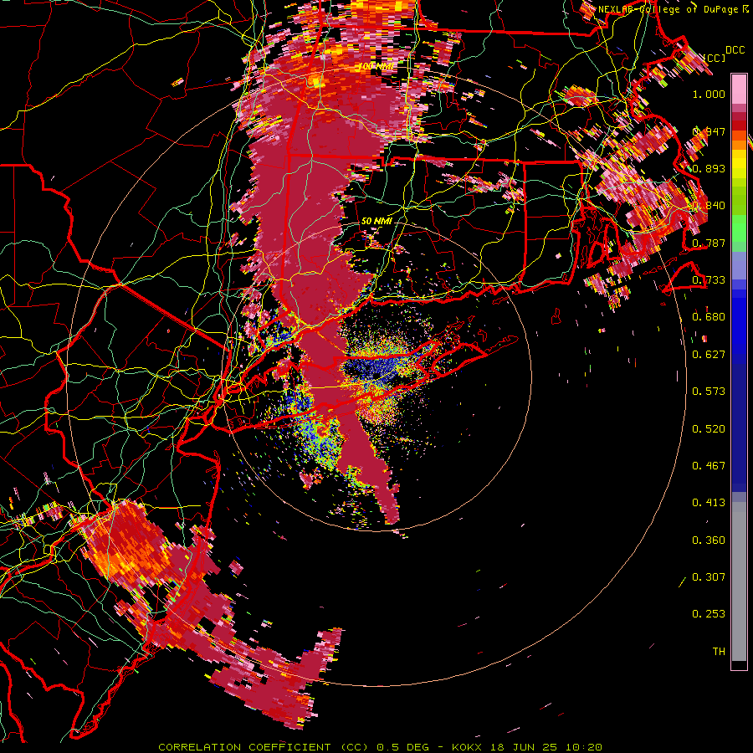Select the 1.000 scale value
753x753 pixels.
pos(709,94)
